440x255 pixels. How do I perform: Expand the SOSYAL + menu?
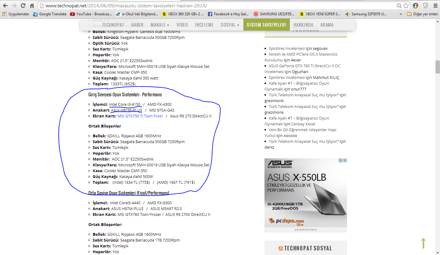(230, 25)
